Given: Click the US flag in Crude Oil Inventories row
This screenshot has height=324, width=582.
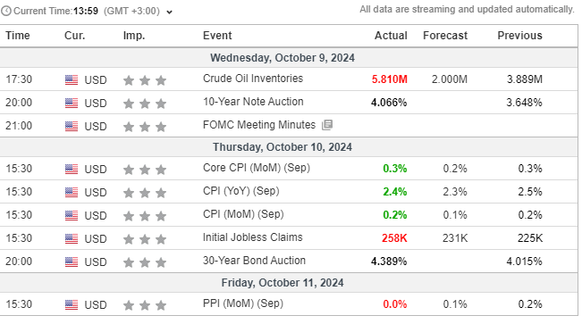Looking at the screenshot, I should coord(72,79).
